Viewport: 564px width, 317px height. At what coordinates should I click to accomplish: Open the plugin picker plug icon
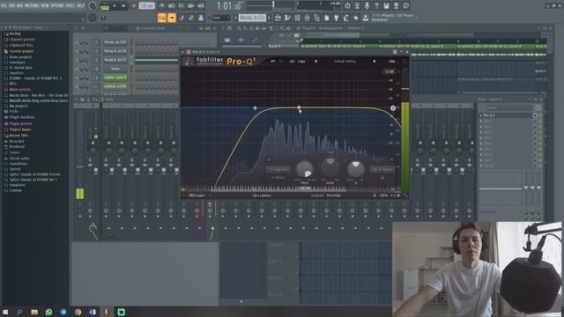point(336,18)
